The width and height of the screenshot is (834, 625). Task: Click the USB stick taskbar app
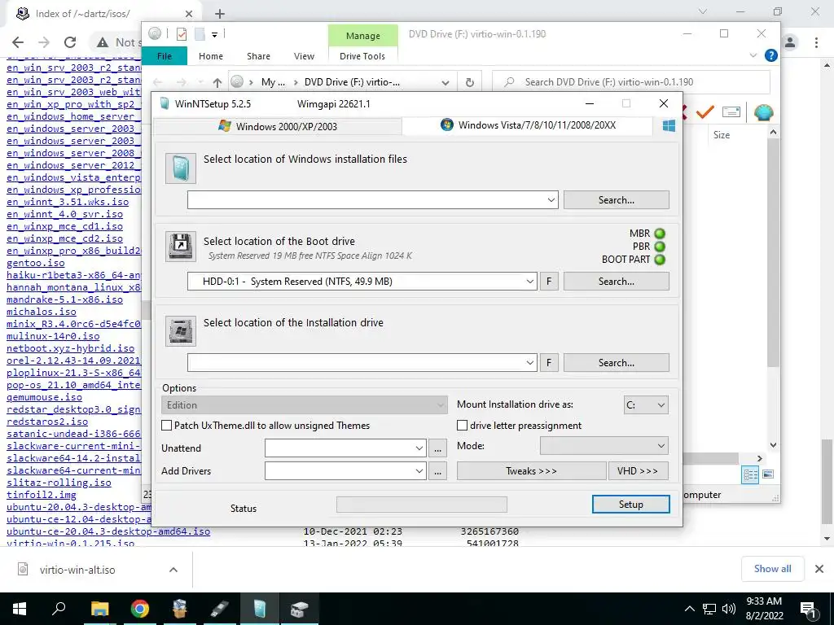point(220,609)
